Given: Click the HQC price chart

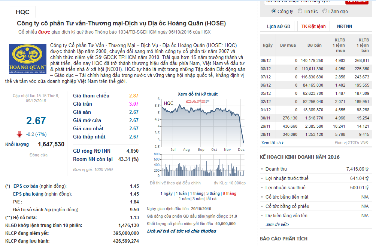Looking at the screenshot, I should pyautogui.click(x=203, y=123).
